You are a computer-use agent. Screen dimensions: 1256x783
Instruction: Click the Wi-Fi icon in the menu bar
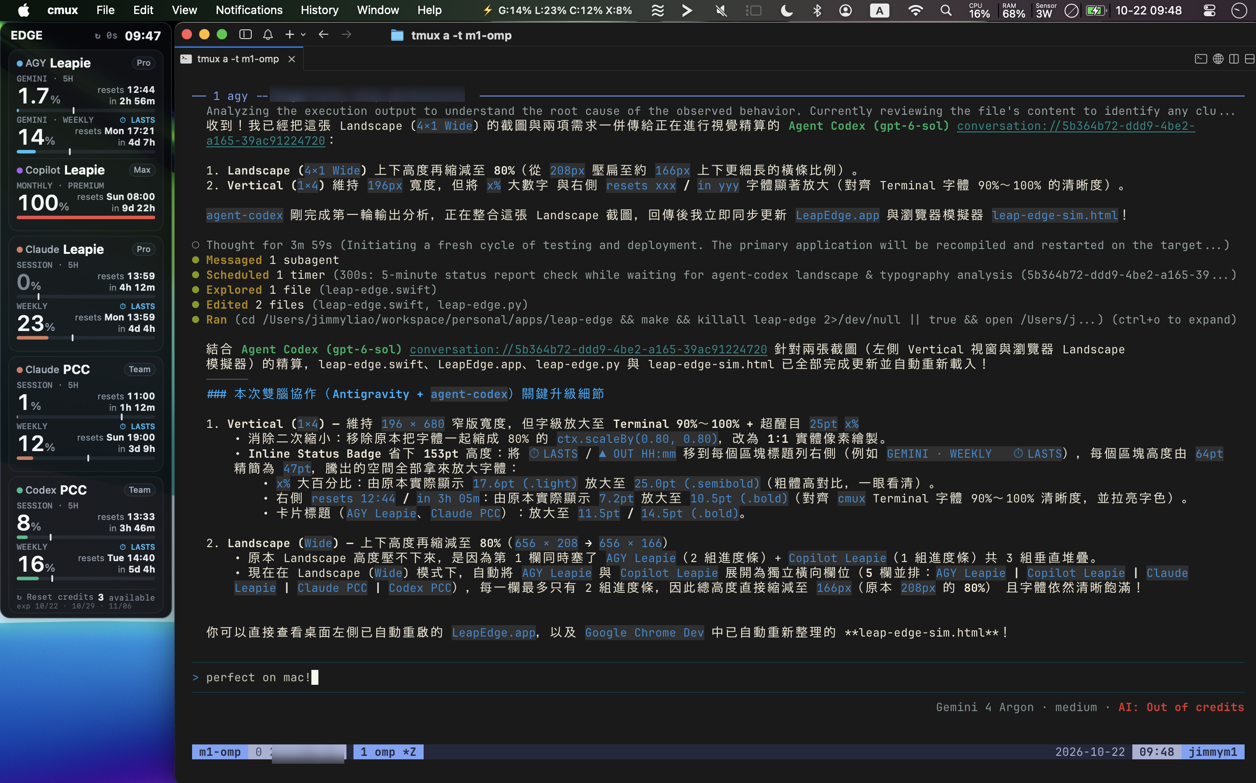[916, 11]
